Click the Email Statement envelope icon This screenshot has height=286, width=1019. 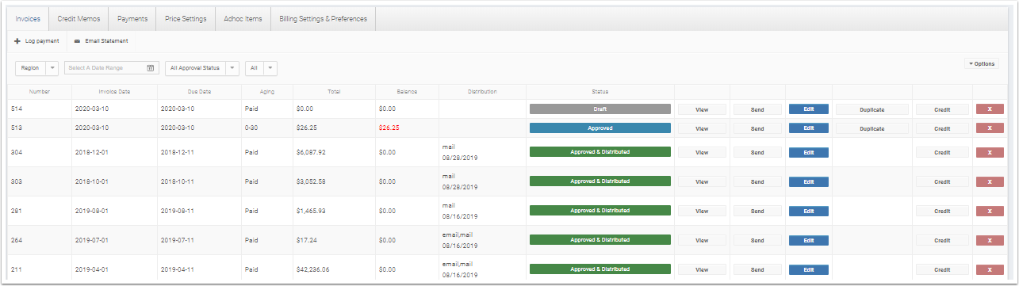[x=77, y=40]
